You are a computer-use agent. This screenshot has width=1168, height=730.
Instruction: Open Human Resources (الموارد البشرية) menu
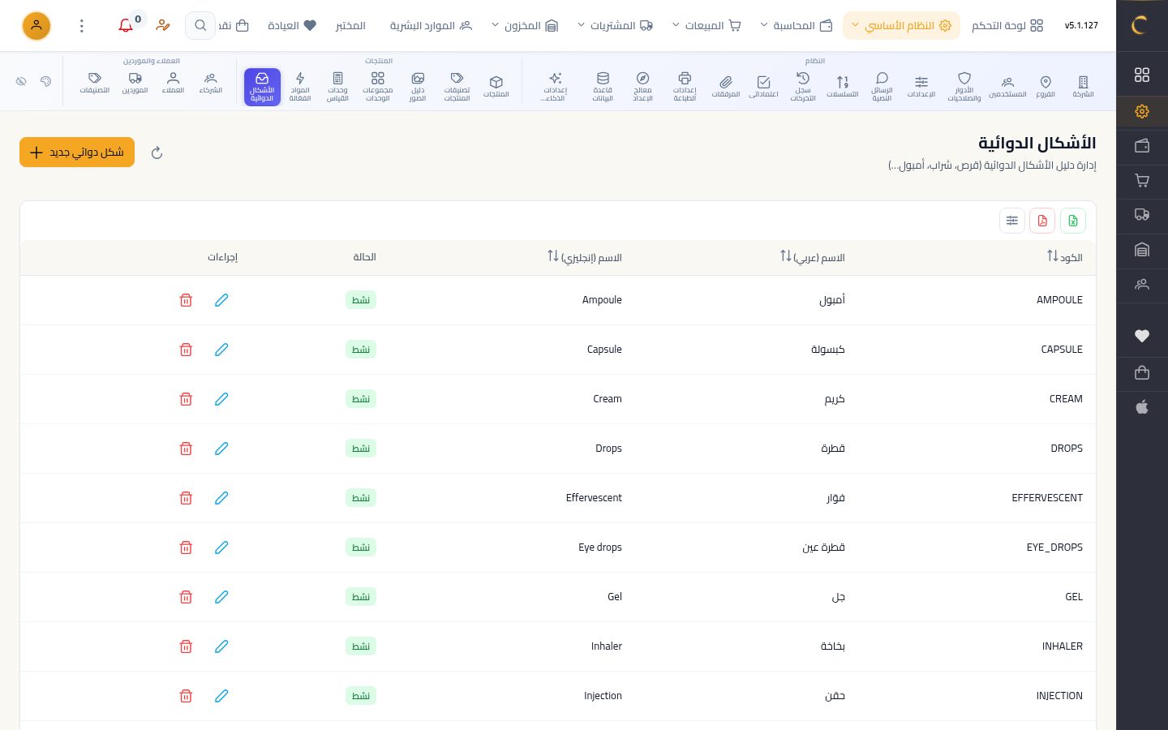431,26
